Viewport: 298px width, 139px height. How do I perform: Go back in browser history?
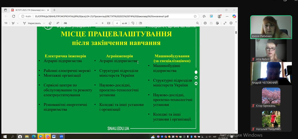6,16
